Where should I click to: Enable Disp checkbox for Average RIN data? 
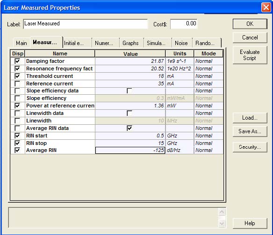pos(17,128)
